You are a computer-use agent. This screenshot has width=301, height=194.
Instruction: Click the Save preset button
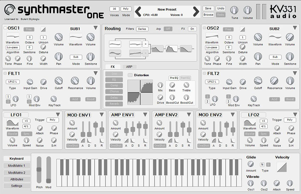[x=208, y=8]
